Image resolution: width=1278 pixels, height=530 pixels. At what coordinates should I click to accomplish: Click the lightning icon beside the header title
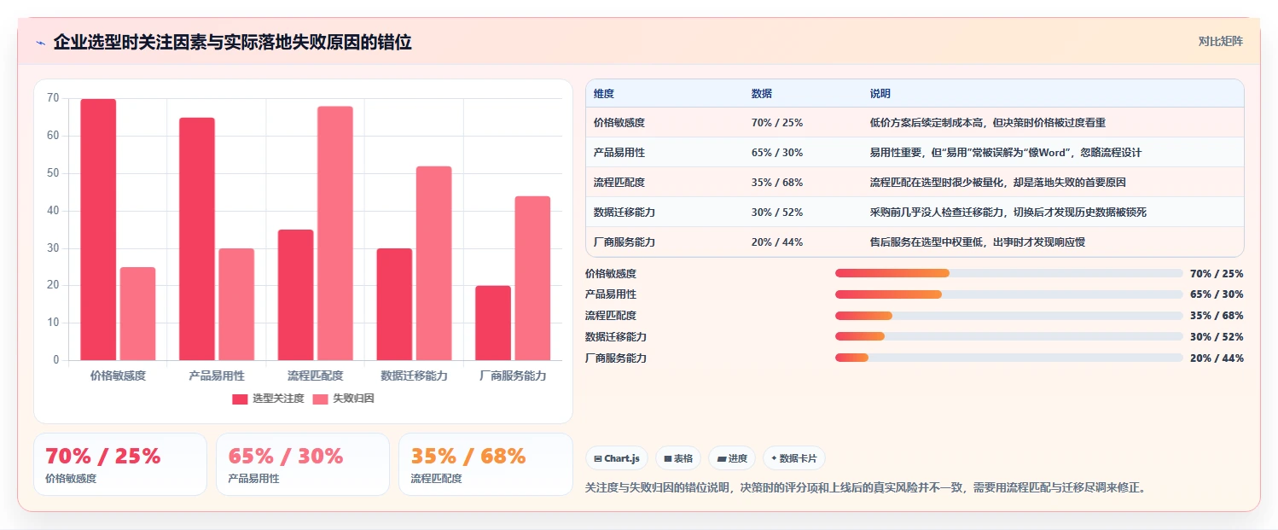pyautogui.click(x=40, y=43)
